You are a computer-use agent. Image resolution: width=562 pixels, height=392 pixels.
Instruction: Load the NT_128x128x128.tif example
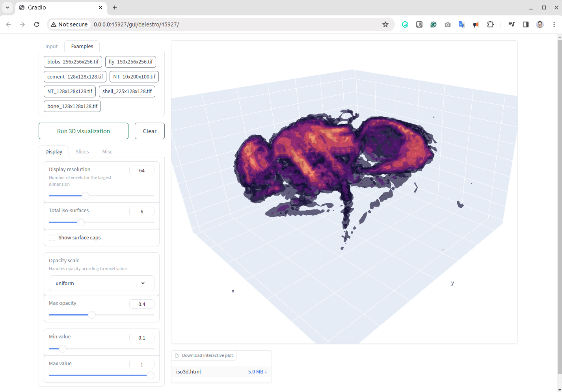tap(70, 91)
